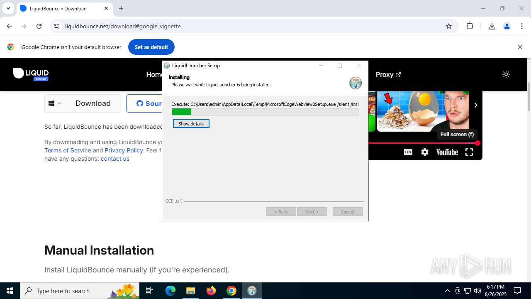
Task: Enter full screen in the video player
Action: [x=469, y=152]
